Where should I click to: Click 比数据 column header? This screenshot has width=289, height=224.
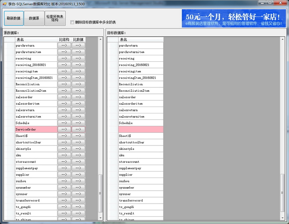(78, 40)
